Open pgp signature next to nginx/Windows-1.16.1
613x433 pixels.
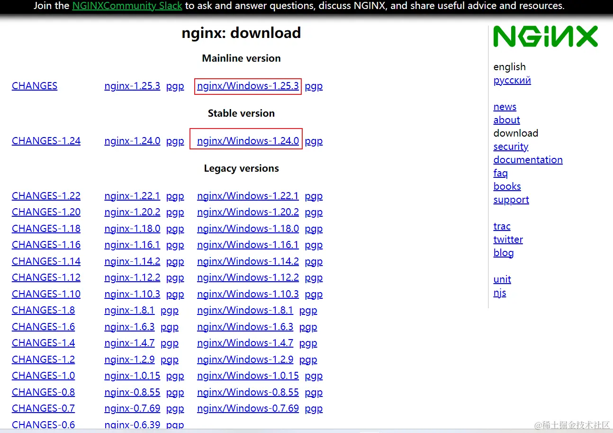coord(314,245)
